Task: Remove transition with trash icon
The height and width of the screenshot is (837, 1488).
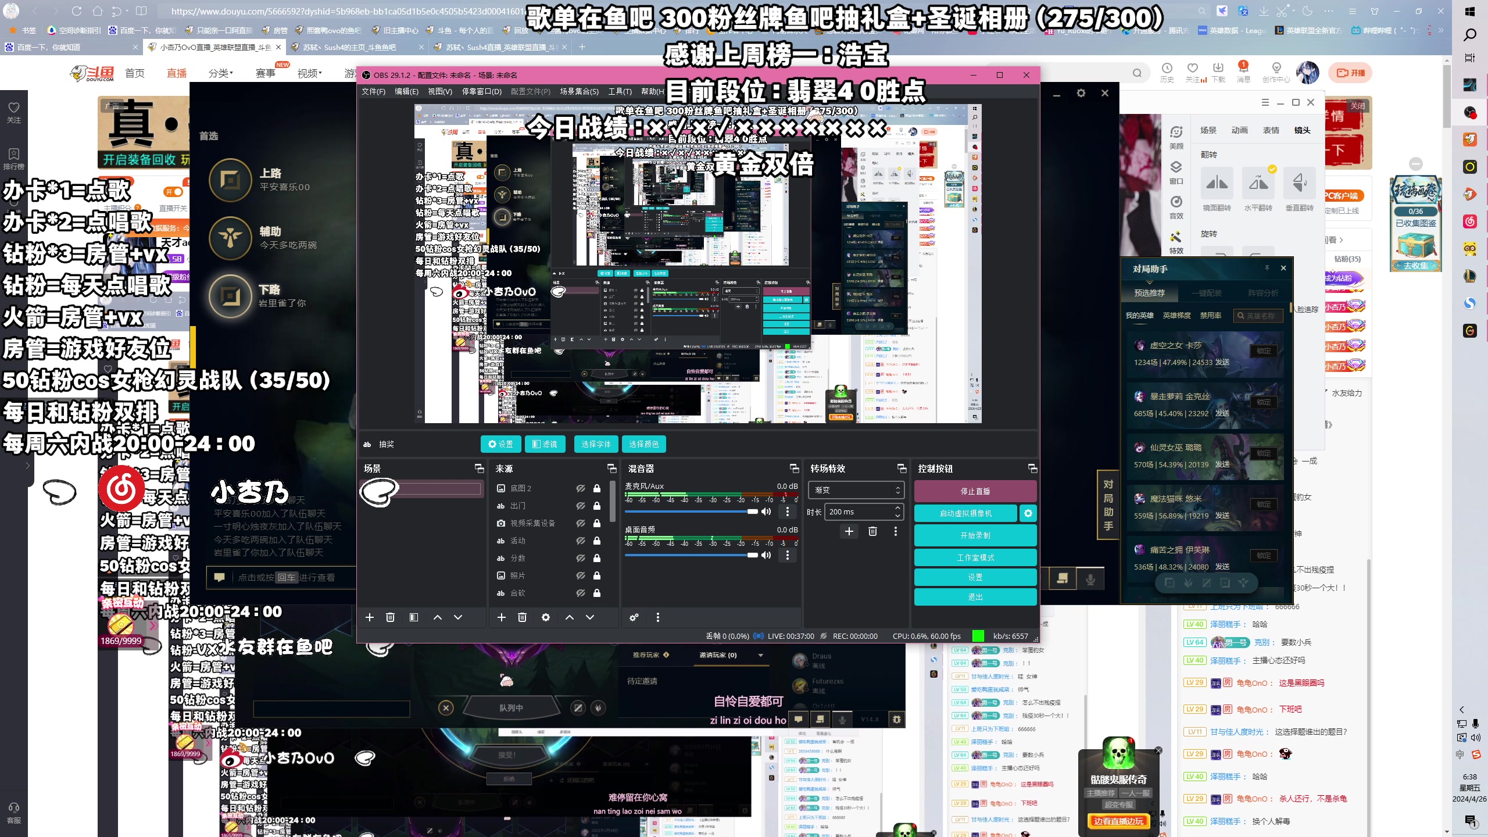Action: [872, 531]
